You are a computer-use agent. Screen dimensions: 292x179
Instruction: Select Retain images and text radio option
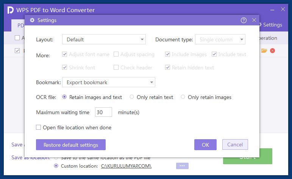click(x=64, y=97)
